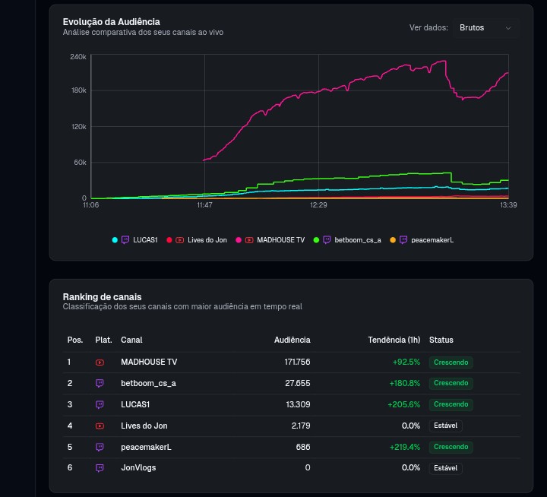Click the 12:29 gridline on audience chart
This screenshot has height=497, width=547.
tap(318, 126)
